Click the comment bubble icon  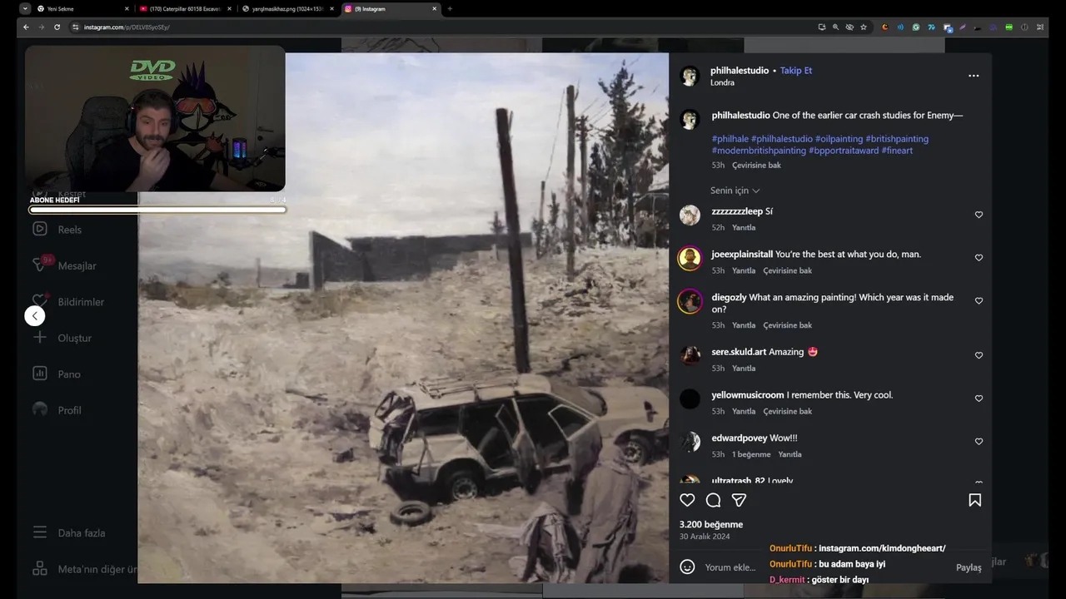pos(713,500)
